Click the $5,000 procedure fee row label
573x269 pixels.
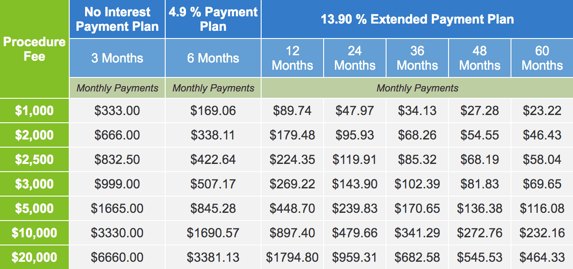(34, 208)
